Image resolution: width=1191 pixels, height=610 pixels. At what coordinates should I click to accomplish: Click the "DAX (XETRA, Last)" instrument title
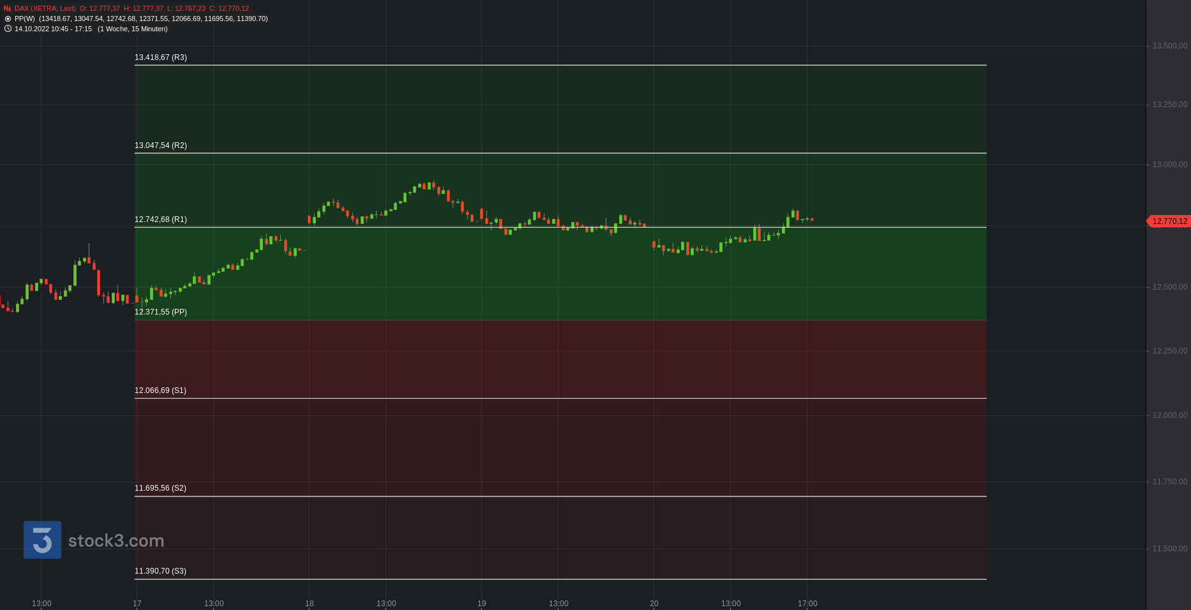[x=45, y=9]
